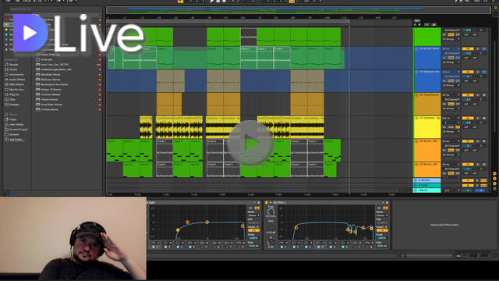Open track 18 16-Group output dropdown
The width and height of the screenshot is (499, 281).
[451, 62]
